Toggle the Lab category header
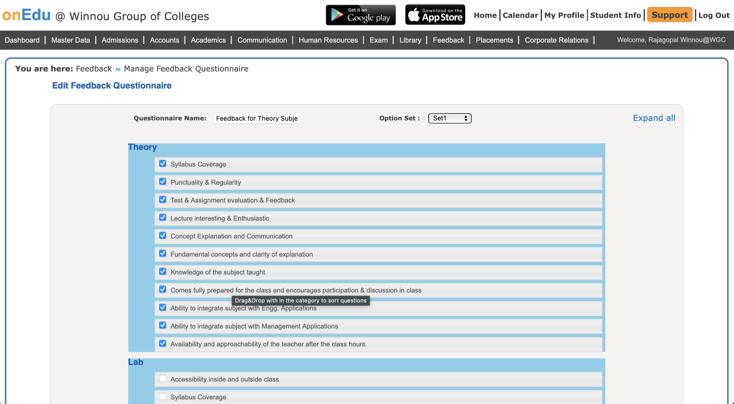 (x=136, y=362)
